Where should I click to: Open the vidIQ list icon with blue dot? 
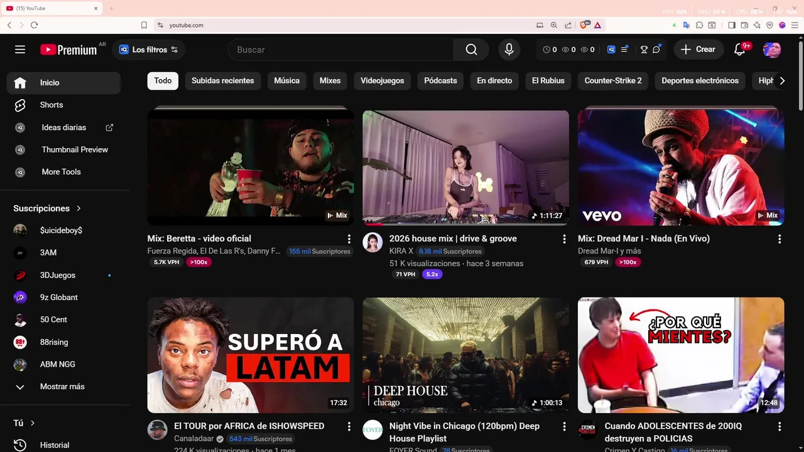624,50
